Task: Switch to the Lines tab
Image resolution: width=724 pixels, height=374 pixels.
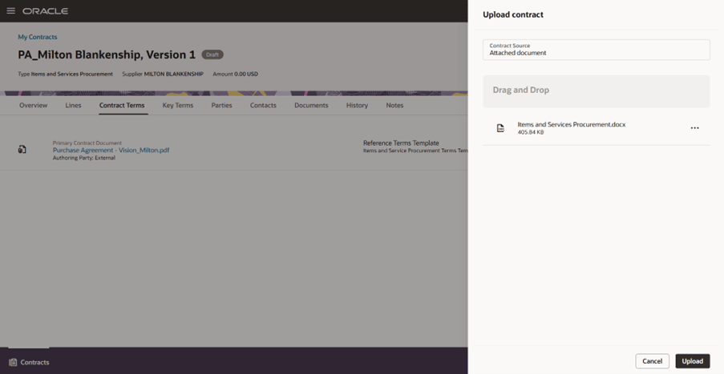Action: point(73,105)
